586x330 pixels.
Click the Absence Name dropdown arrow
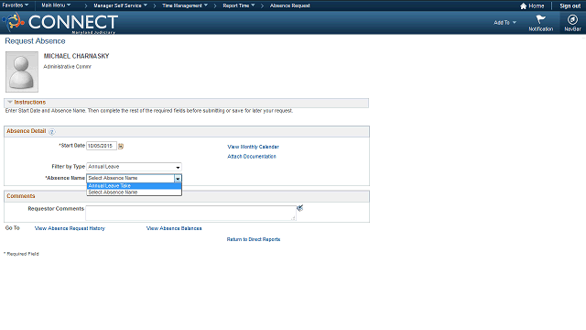click(178, 179)
